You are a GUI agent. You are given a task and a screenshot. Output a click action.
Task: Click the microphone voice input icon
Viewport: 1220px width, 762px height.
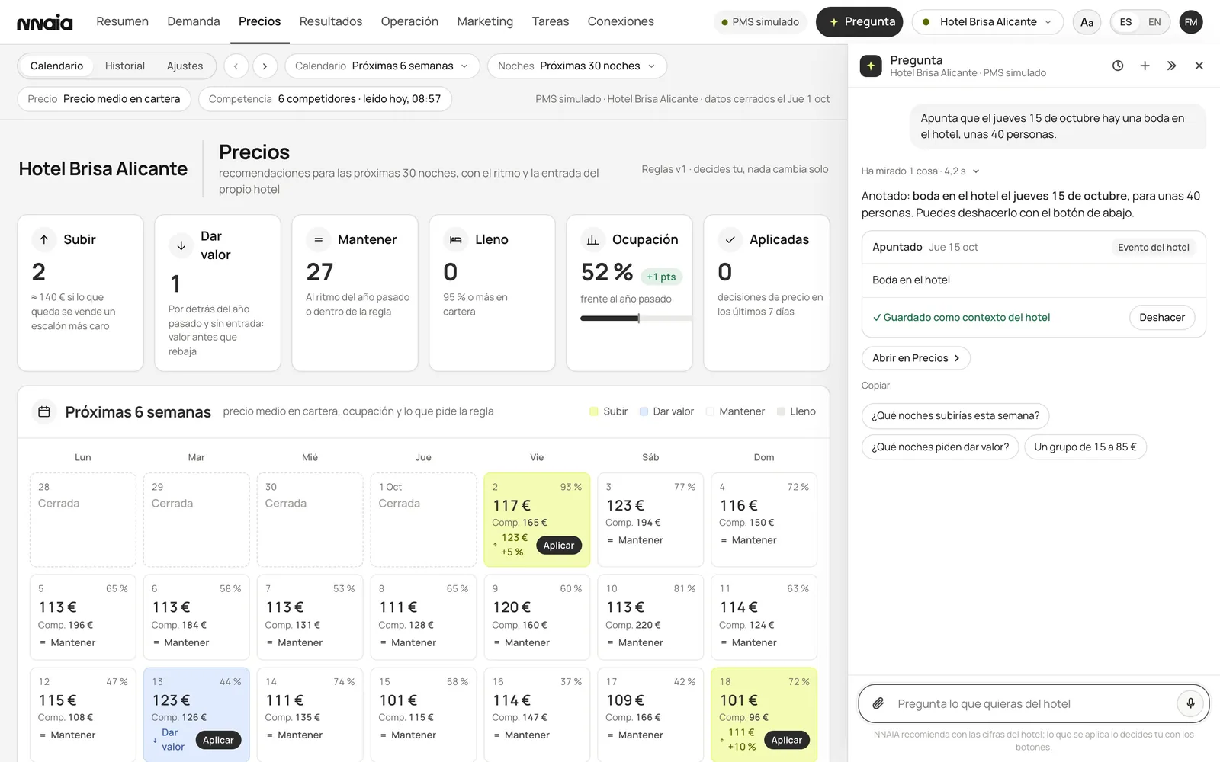tap(1190, 703)
